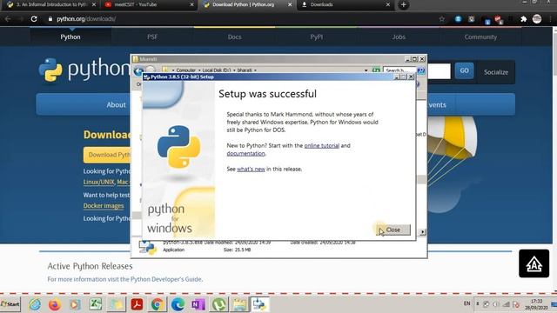The width and height of the screenshot is (557, 313).
Task: Open the media player taskbar icon
Action: pyautogui.click(x=75, y=304)
